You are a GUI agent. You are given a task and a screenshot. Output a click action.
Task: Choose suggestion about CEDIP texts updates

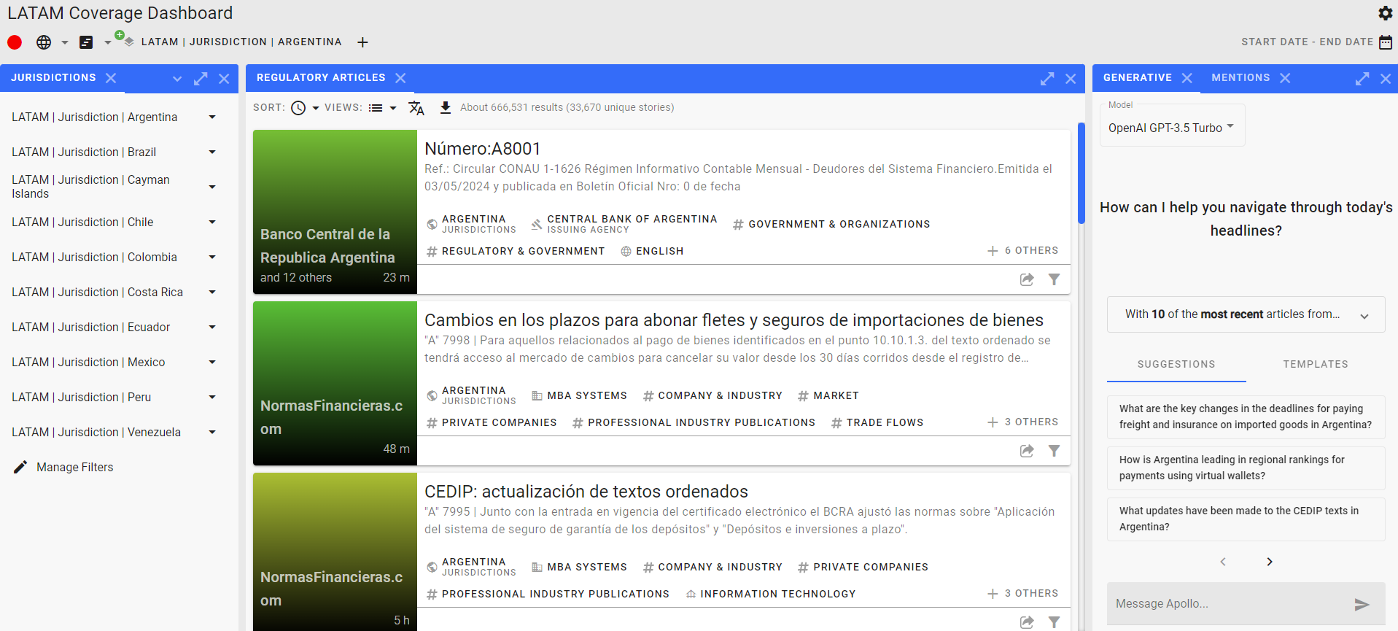click(x=1246, y=519)
